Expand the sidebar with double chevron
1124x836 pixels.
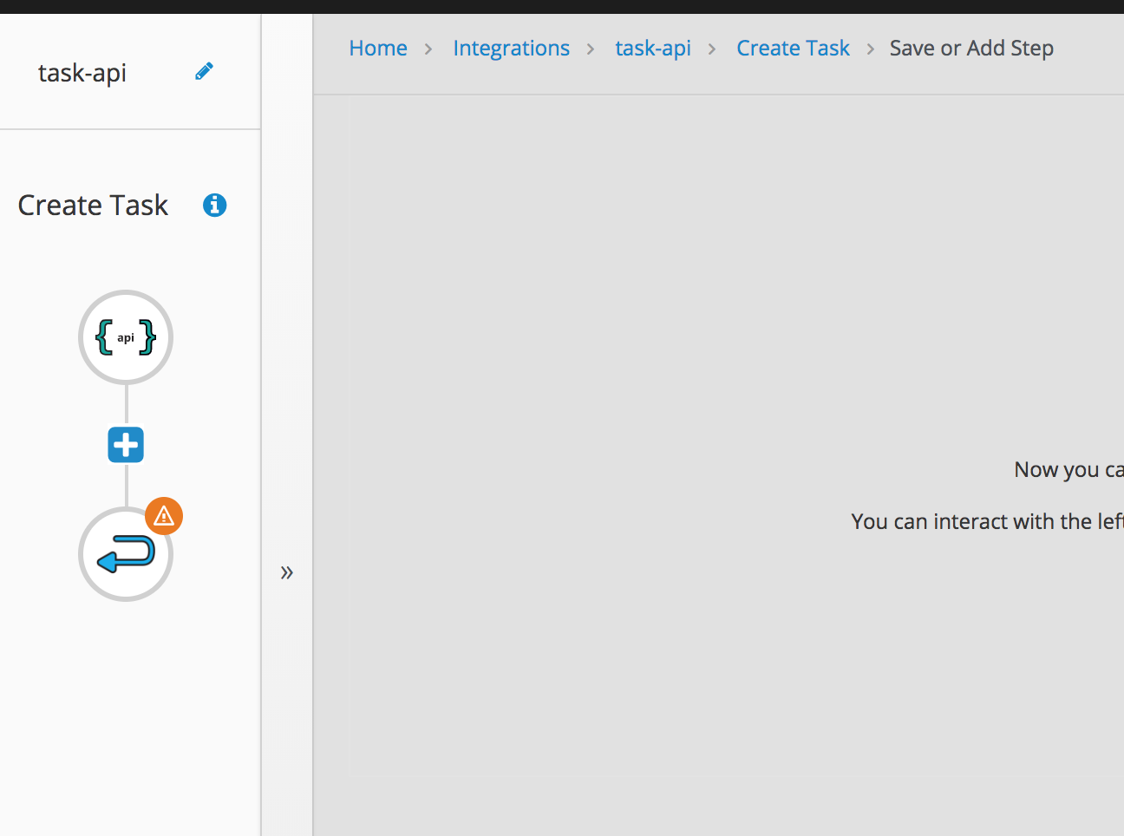click(287, 572)
